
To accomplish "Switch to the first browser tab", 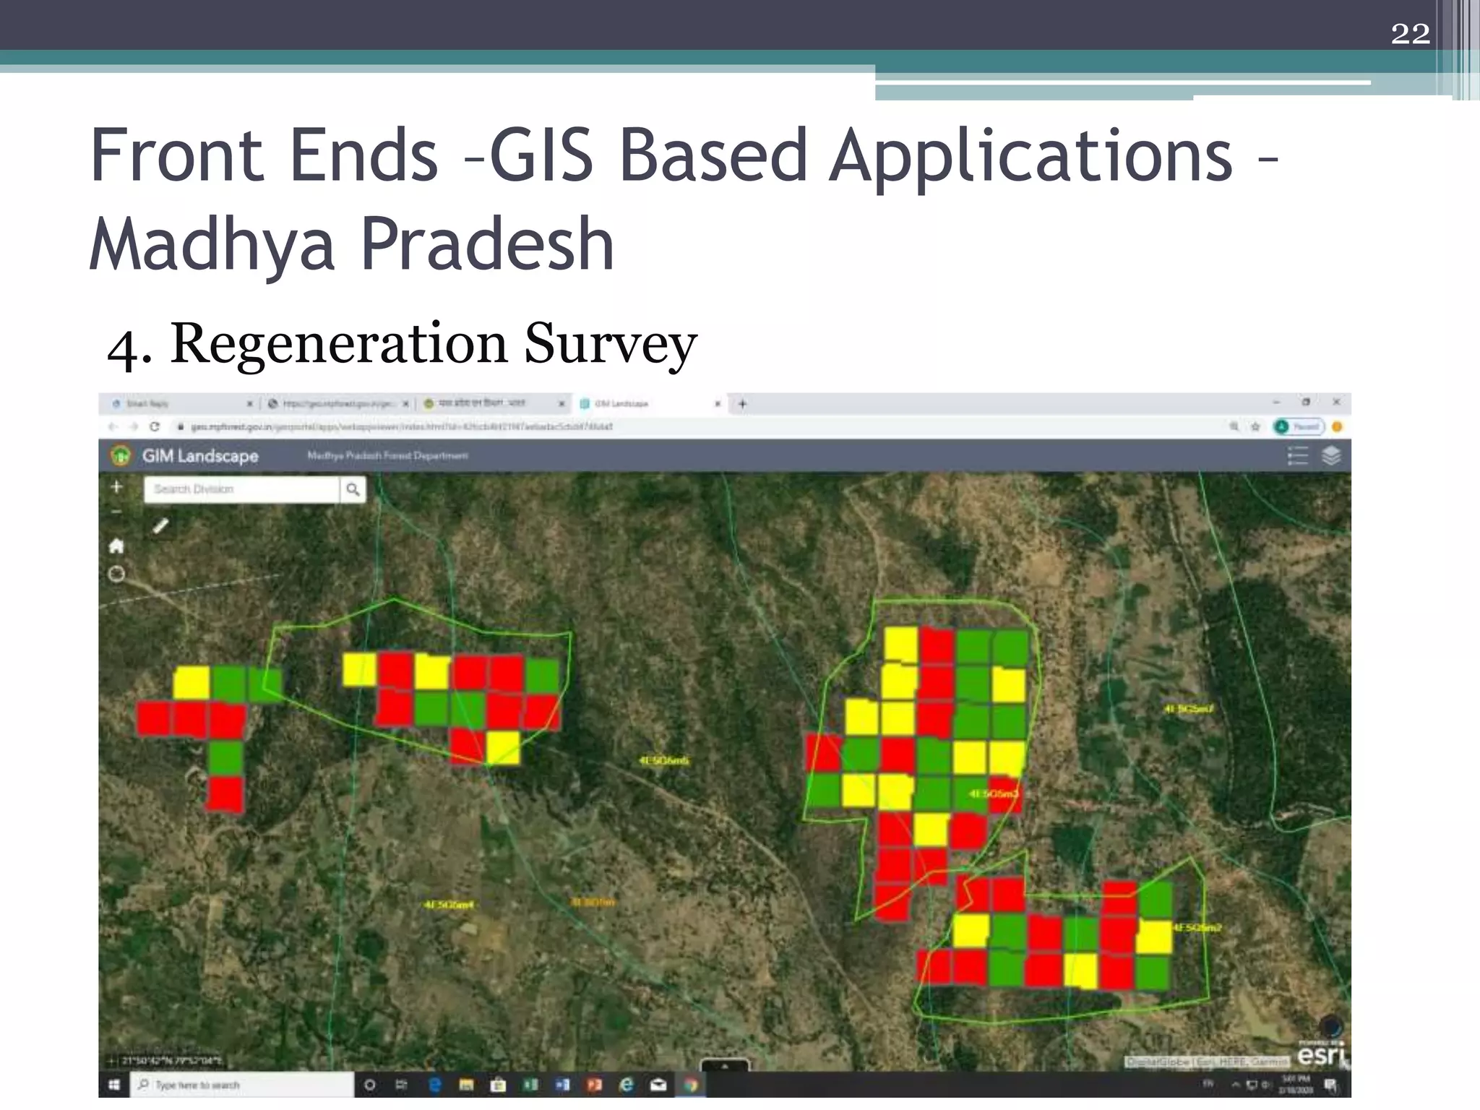I will coord(182,404).
